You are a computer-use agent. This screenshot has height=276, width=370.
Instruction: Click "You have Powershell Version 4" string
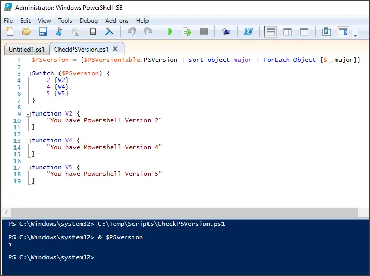pos(105,147)
